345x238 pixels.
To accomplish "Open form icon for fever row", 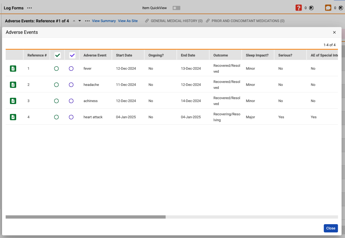I will 13,69.
